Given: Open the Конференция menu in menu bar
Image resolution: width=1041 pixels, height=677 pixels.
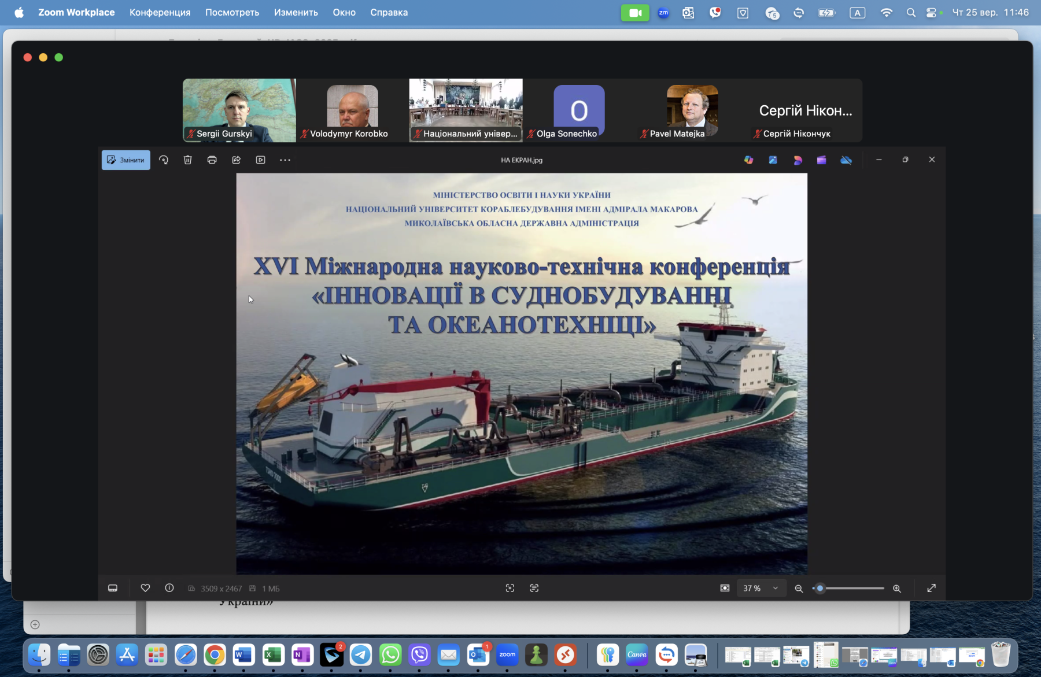Looking at the screenshot, I should (160, 12).
